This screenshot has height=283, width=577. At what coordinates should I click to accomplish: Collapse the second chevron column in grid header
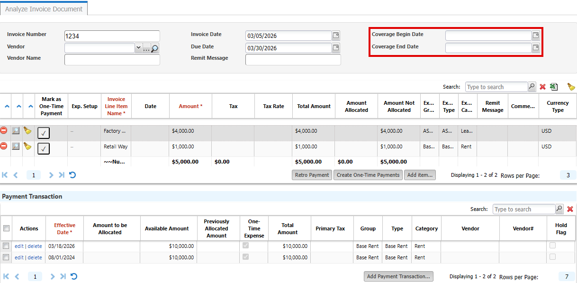(x=18, y=106)
